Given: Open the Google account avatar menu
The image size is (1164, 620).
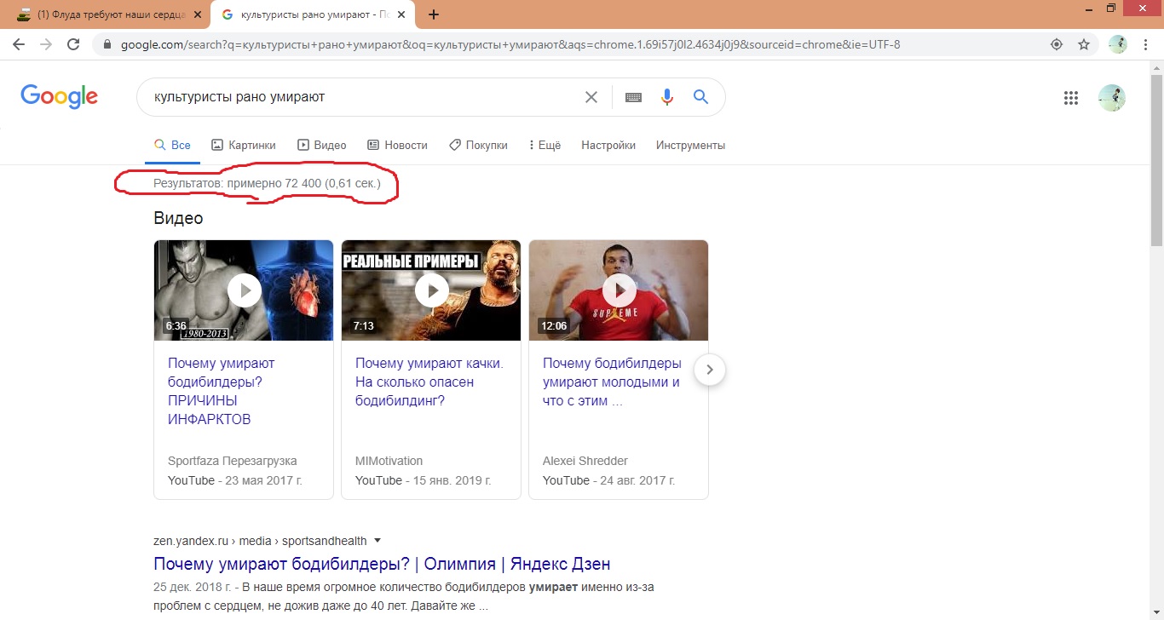Looking at the screenshot, I should pos(1112,98).
